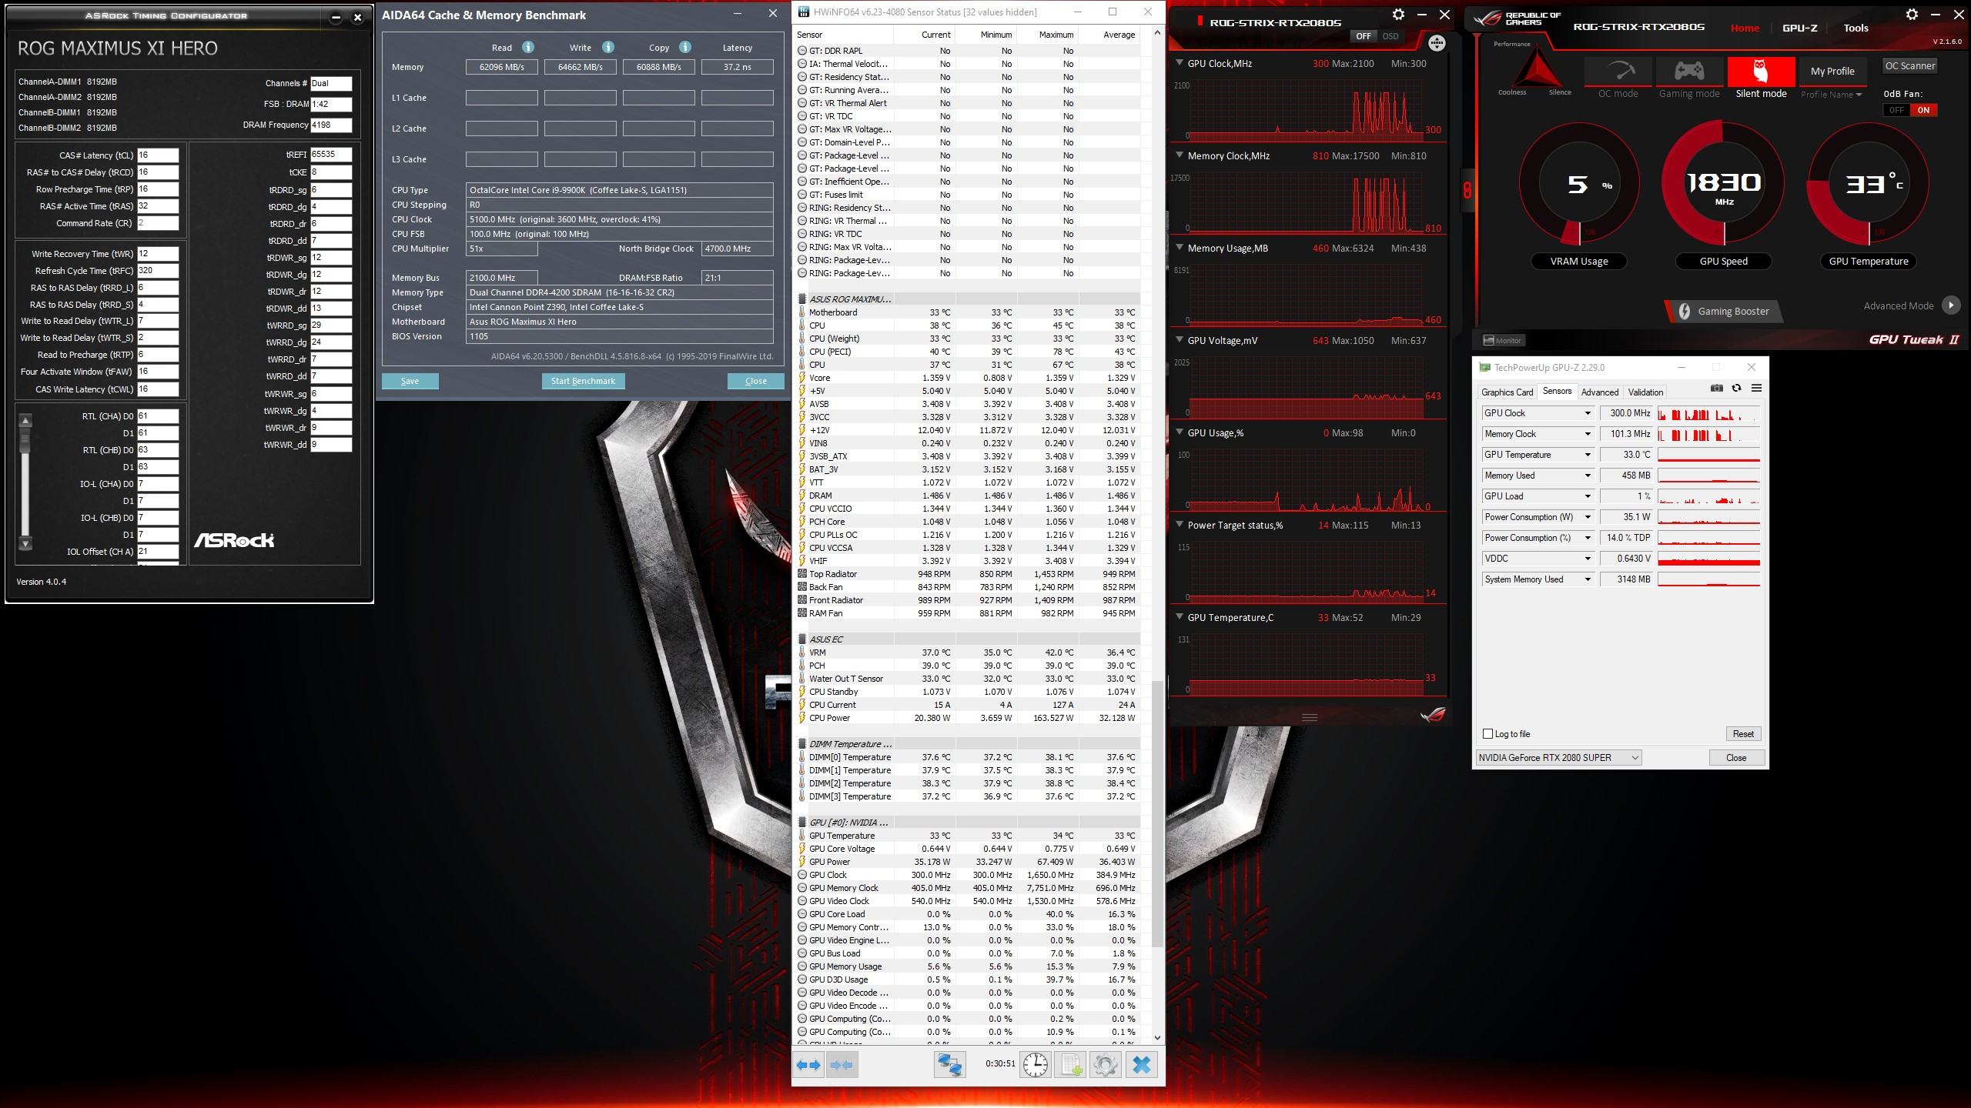Collapse Power Target status,% graph section

pos(1179,525)
